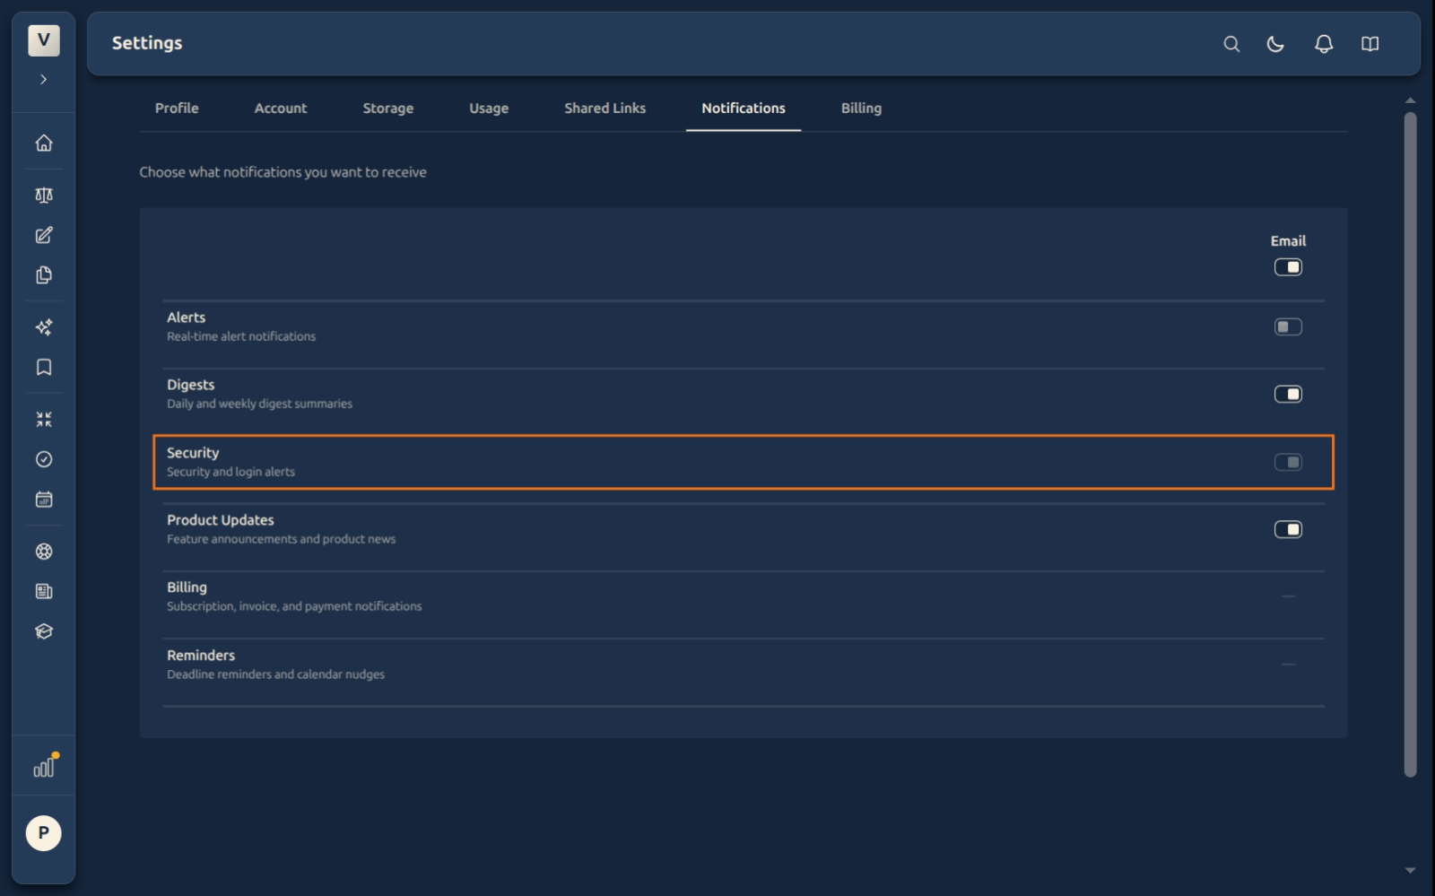
Task: Open the Storage tab
Action: 388,109
